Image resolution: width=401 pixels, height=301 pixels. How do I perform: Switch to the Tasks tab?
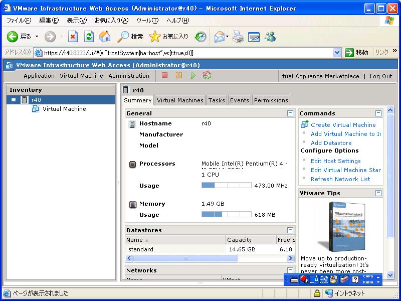tap(217, 100)
